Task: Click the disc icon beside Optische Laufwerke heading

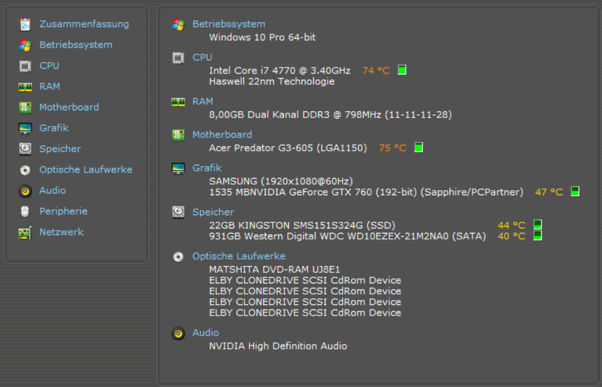Action: pos(178,257)
